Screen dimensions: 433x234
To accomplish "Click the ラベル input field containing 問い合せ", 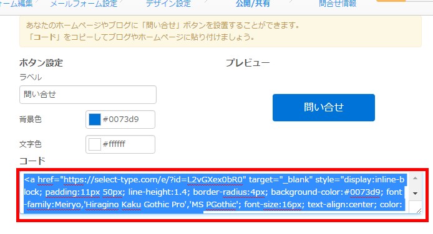I will (x=88, y=95).
